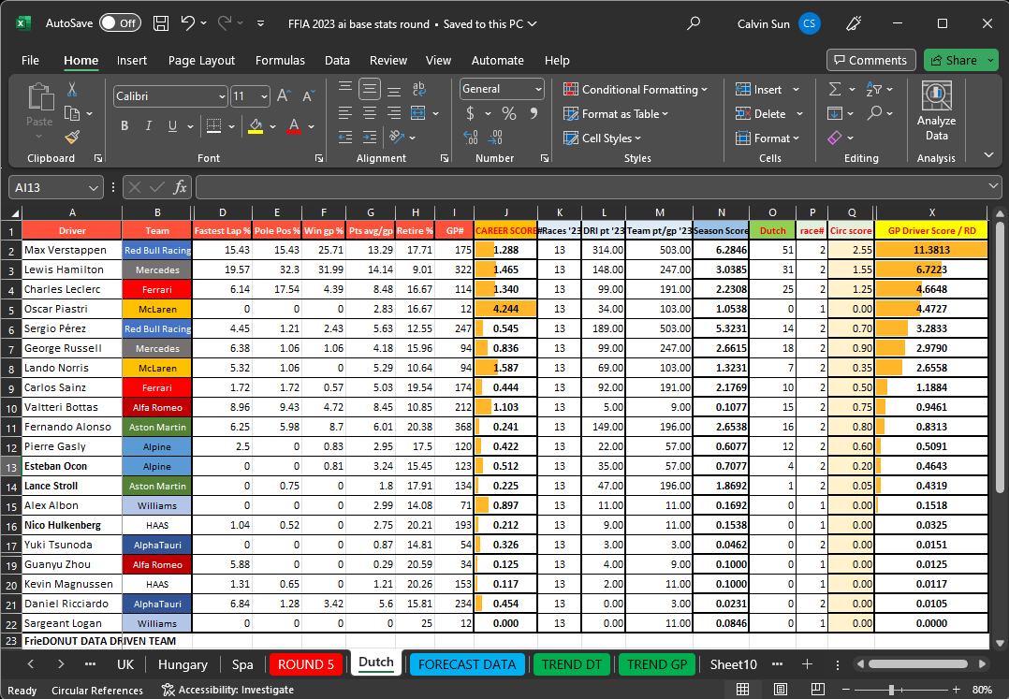The image size is (1009, 699).
Task: Click Circular References status text
Action: [x=97, y=690]
